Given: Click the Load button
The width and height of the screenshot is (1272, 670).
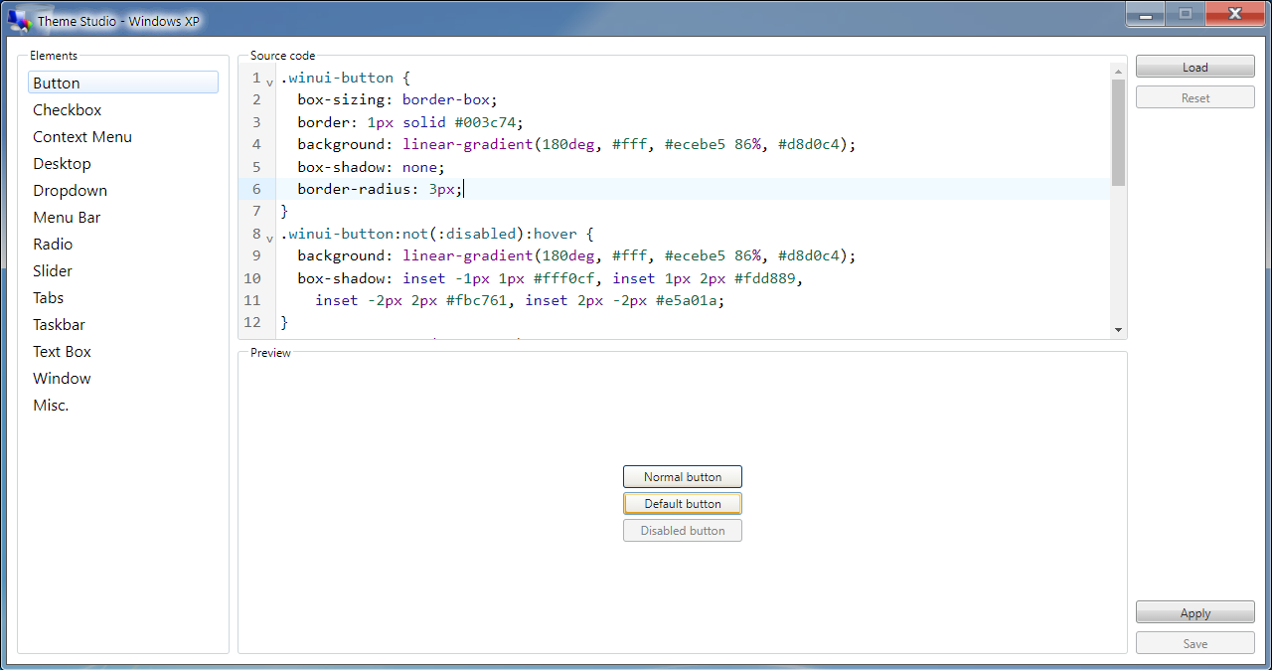Looking at the screenshot, I should (1194, 66).
